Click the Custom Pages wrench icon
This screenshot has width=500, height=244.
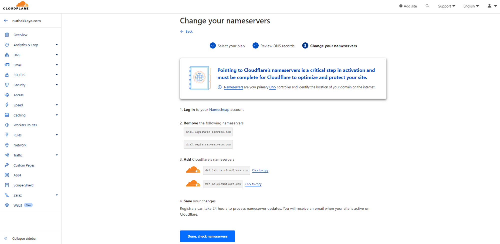click(7, 165)
